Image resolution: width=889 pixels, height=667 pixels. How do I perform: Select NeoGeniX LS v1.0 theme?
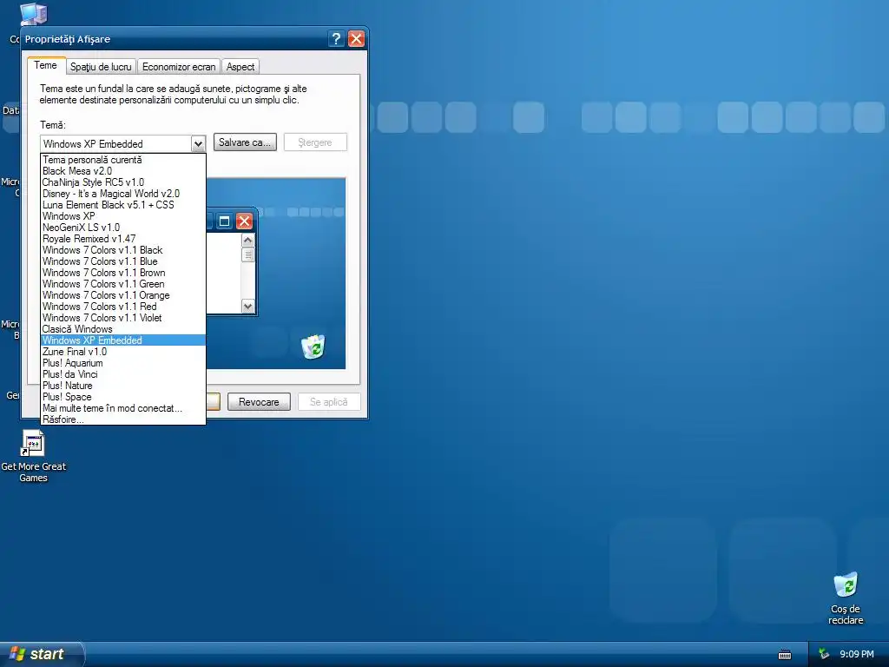(123, 228)
